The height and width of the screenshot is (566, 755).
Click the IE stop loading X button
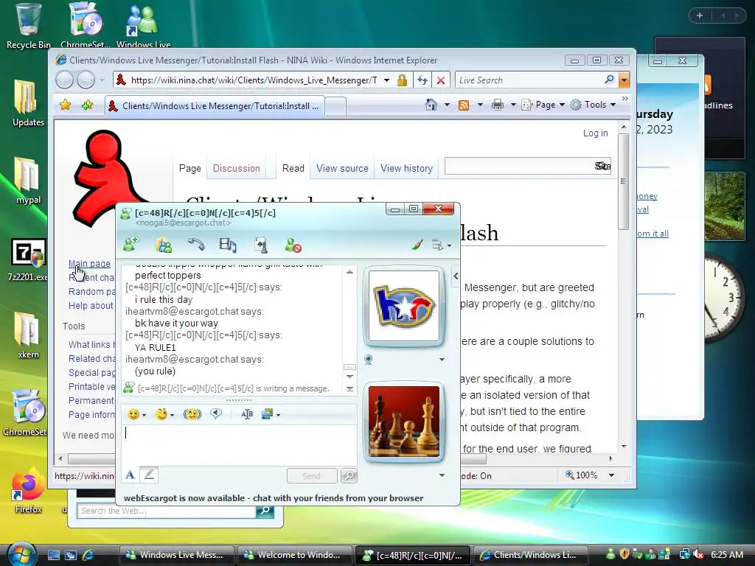pyautogui.click(x=441, y=80)
